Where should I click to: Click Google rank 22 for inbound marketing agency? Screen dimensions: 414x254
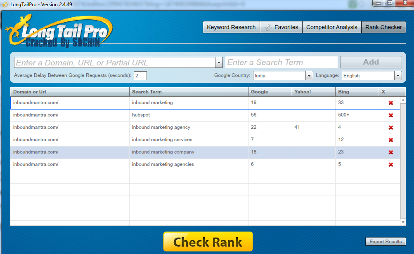[254, 127]
